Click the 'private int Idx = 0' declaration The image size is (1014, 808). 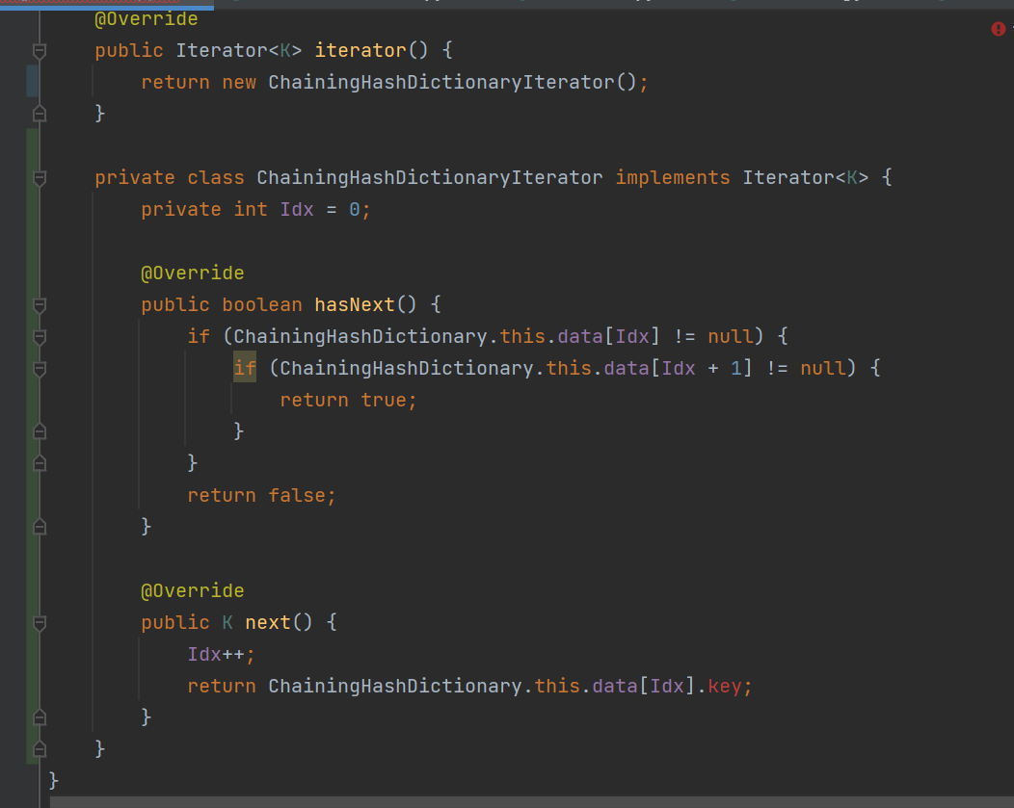(x=255, y=210)
